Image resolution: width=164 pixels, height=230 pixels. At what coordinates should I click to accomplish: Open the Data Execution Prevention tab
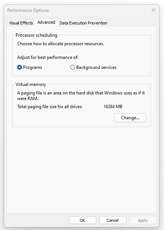[x=83, y=23]
